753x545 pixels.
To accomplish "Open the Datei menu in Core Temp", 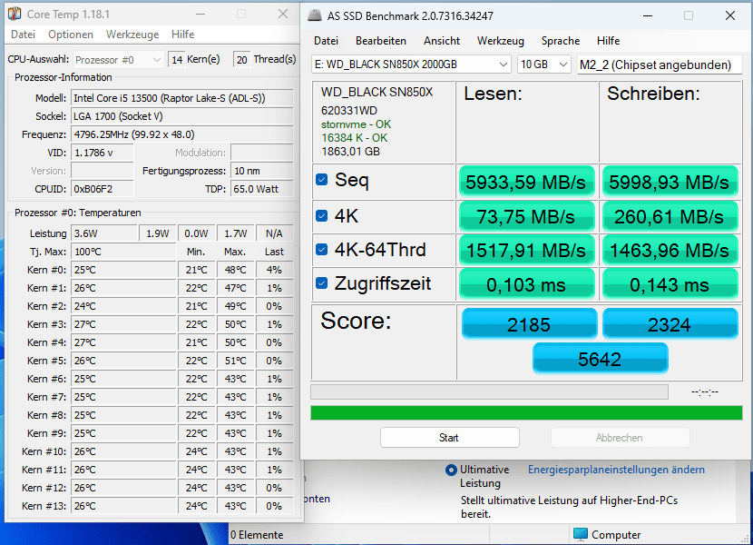I will 23,35.
